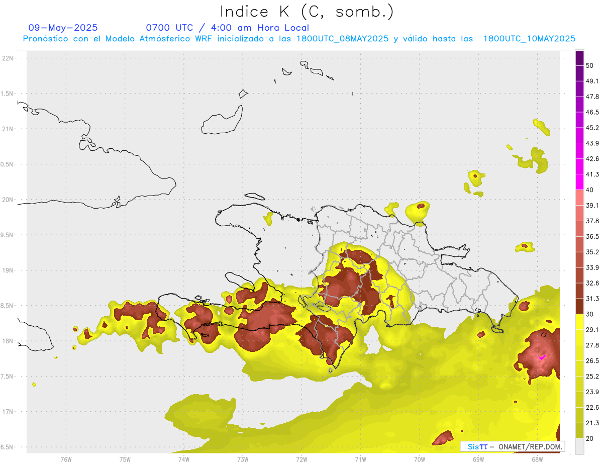Click the latitude label "19N"
This screenshot has height=466, width=603.
9,270
